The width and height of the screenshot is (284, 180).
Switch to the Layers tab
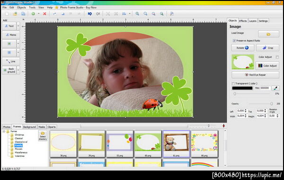pyautogui.click(x=252, y=21)
